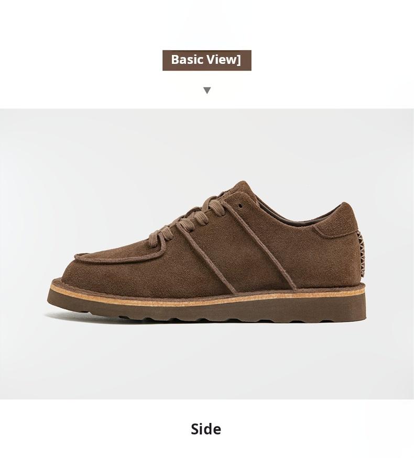Click the small eyelet hole near the collar
This screenshot has height=458, width=414.
tap(241, 206)
